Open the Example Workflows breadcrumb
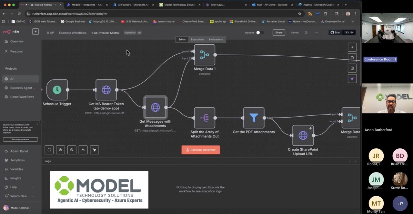The width and height of the screenshot is (413, 214). pyautogui.click(x=73, y=33)
